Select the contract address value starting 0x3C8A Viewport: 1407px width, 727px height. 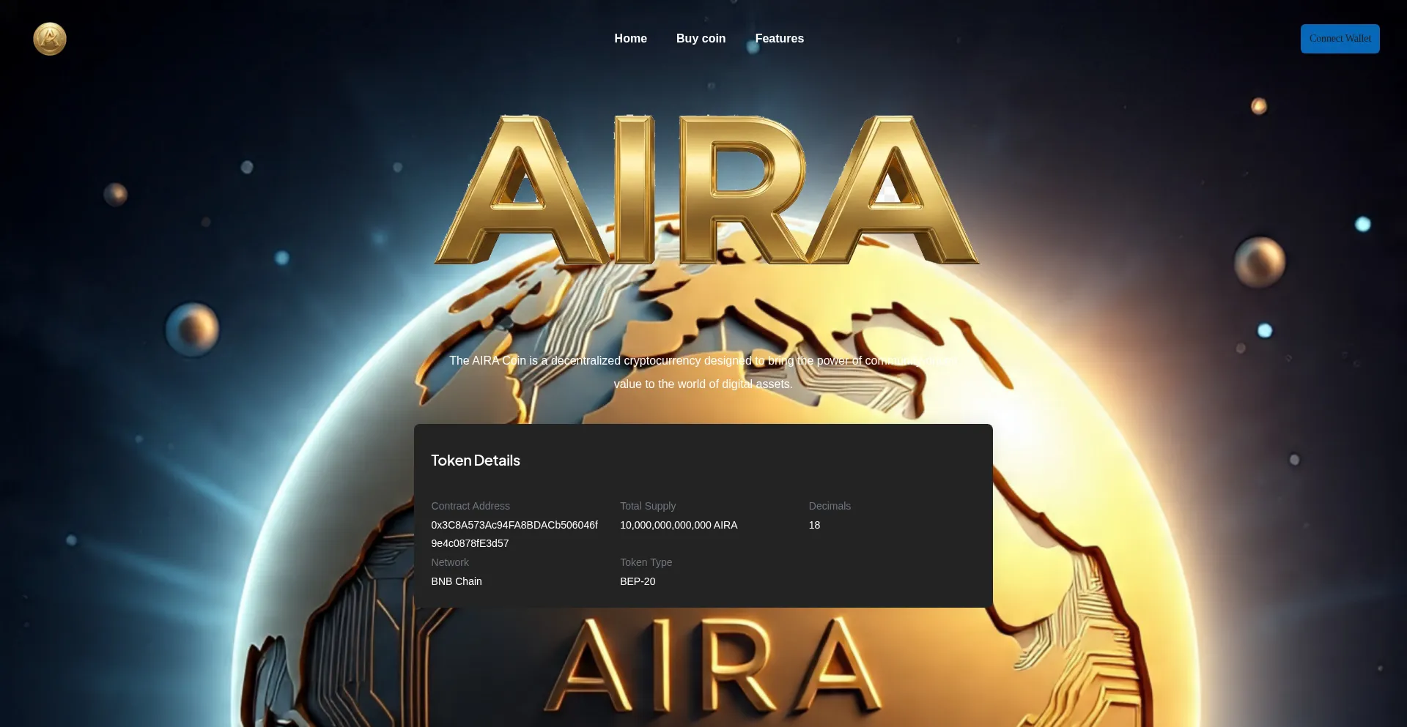[x=514, y=534]
